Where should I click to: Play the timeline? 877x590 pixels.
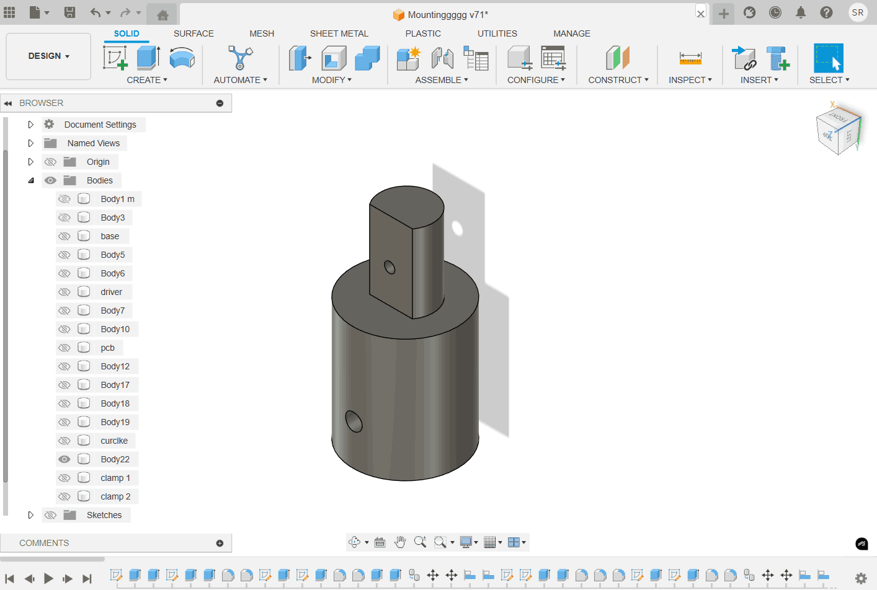click(48, 579)
